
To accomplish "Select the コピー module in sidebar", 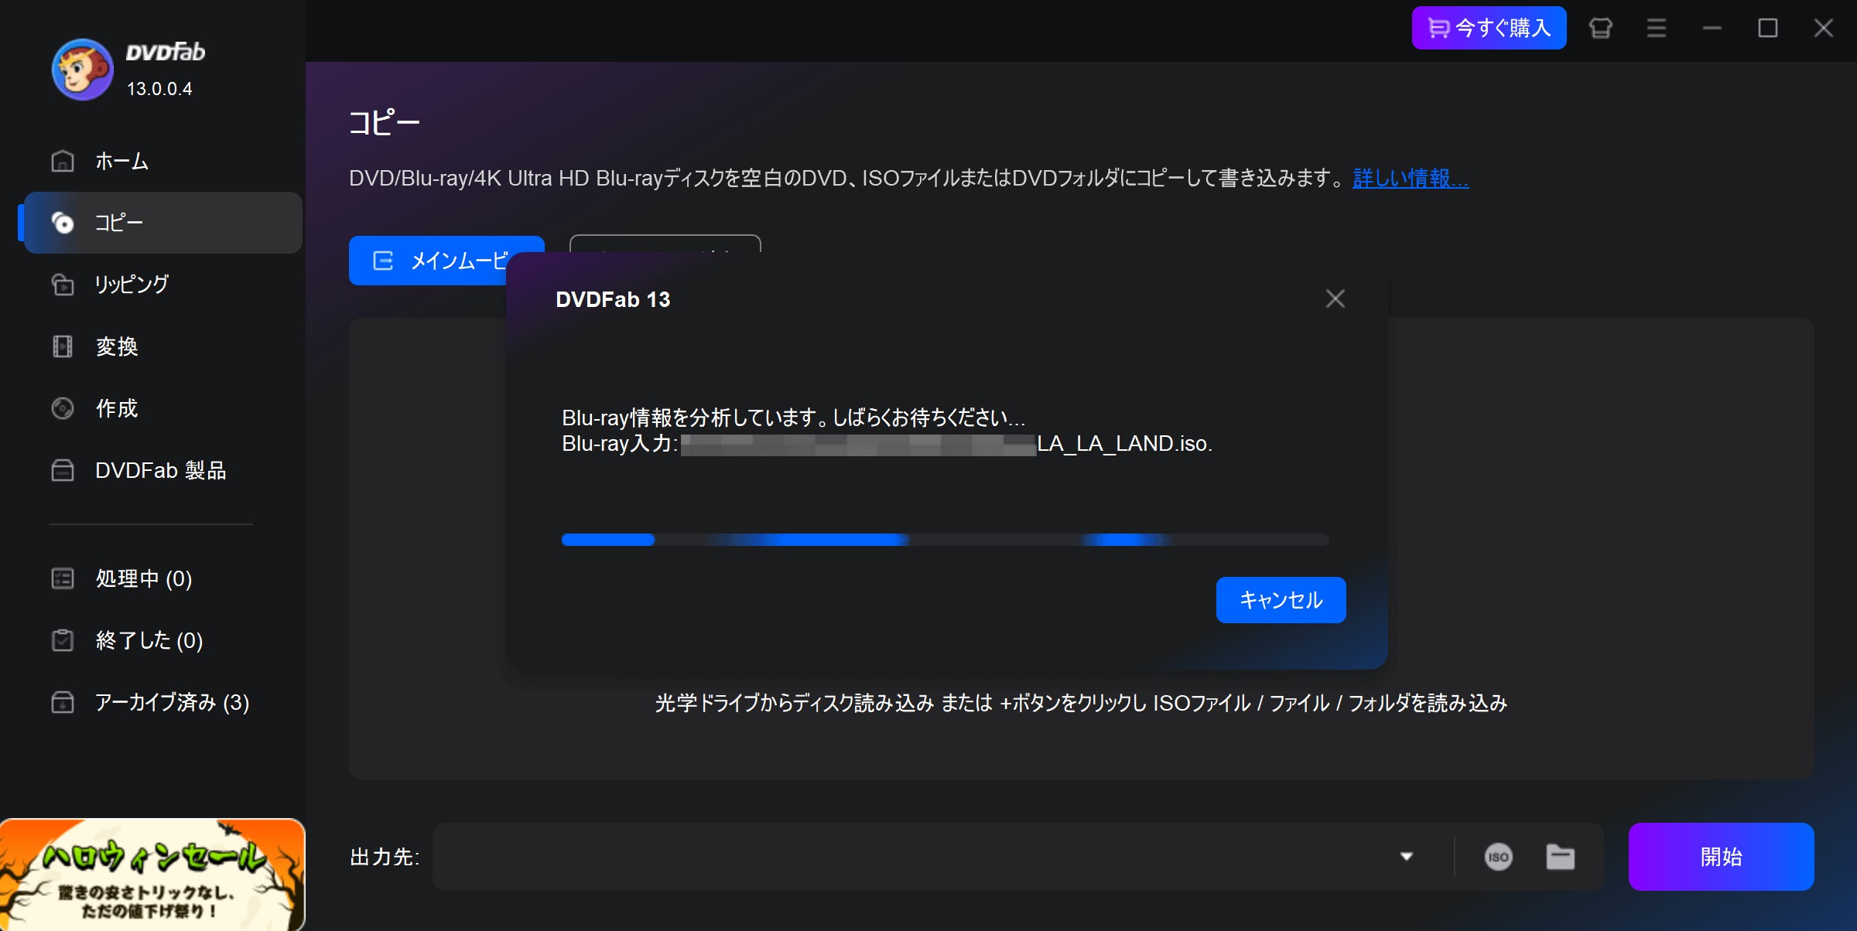I will click(x=162, y=223).
